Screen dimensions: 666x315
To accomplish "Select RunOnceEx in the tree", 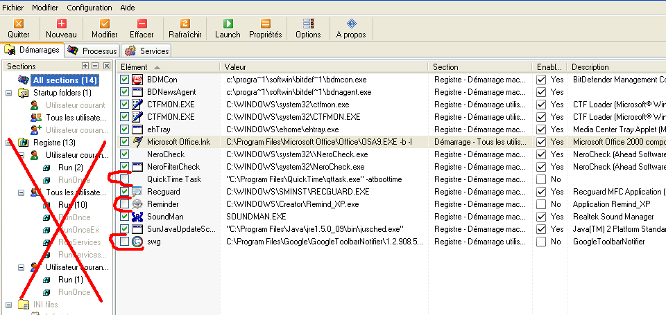I will (x=78, y=230).
